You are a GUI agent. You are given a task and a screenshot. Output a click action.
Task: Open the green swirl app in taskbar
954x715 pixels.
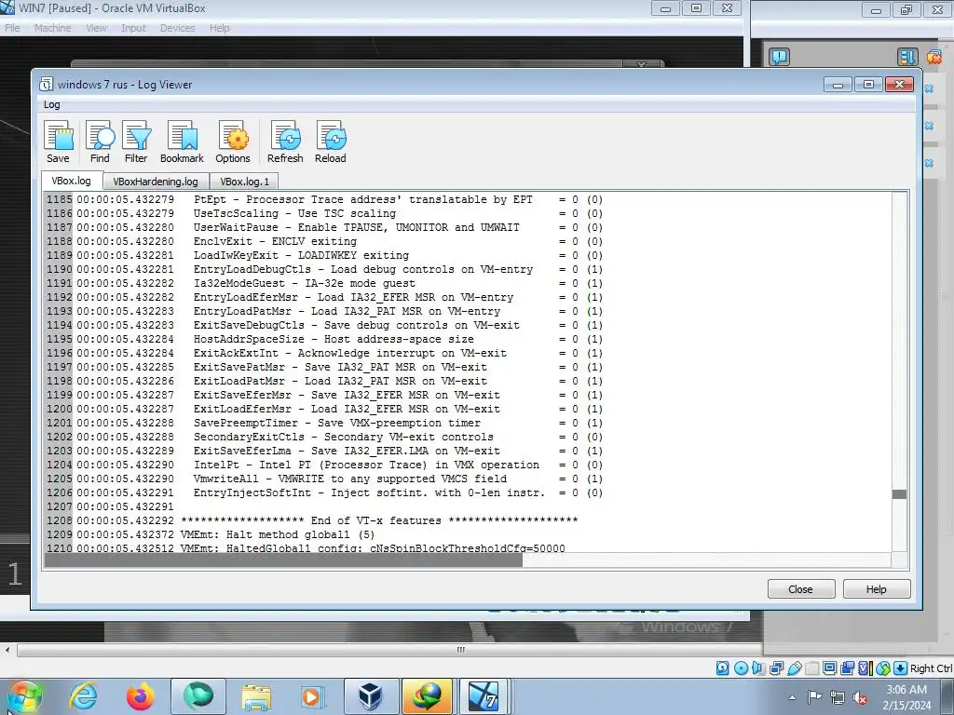pyautogui.click(x=198, y=696)
